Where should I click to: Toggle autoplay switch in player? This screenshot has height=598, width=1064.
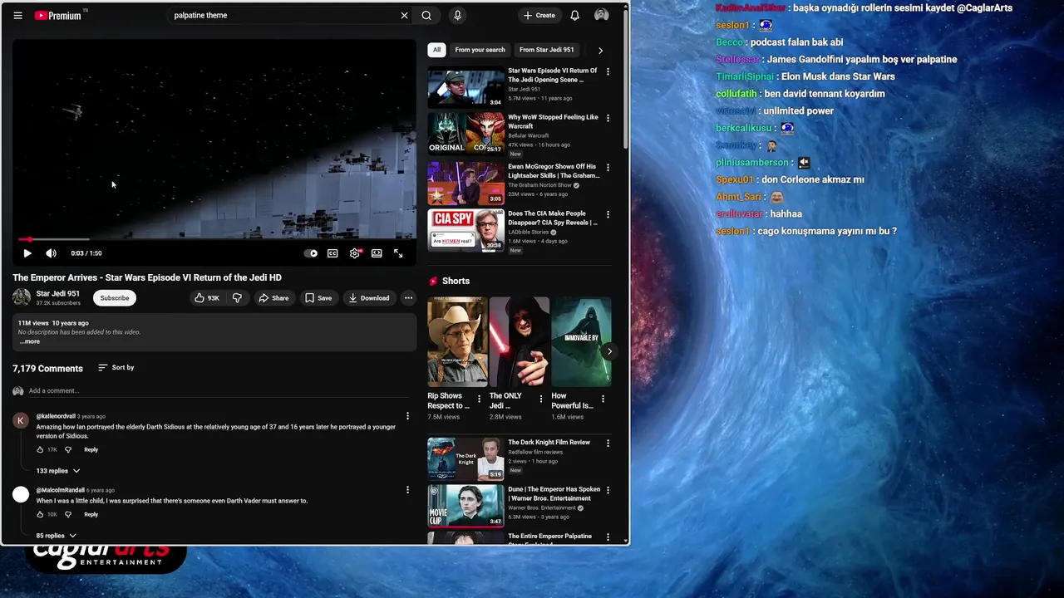(x=311, y=253)
